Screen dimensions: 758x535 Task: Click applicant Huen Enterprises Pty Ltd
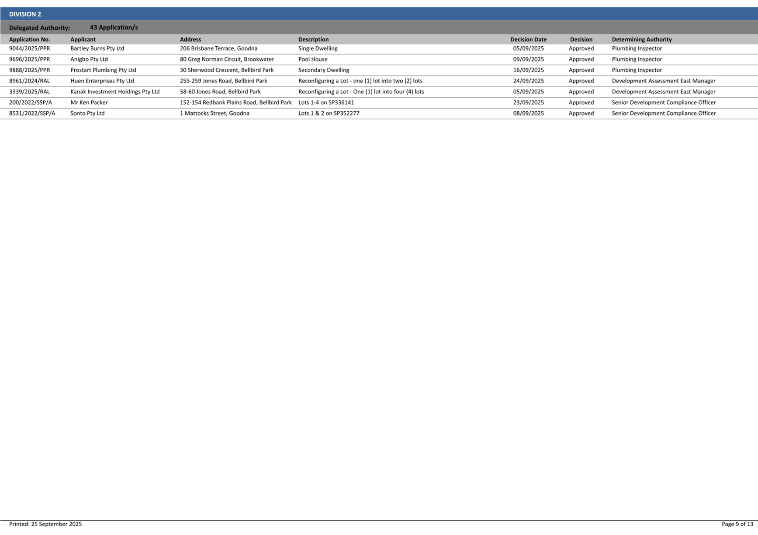[102, 81]
